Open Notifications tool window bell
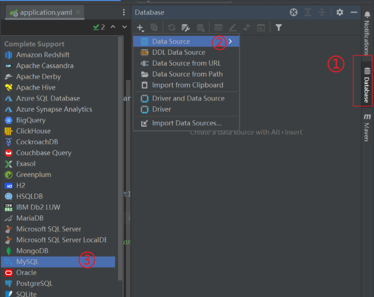Image resolution: width=374 pixels, height=297 pixels. click(x=367, y=32)
